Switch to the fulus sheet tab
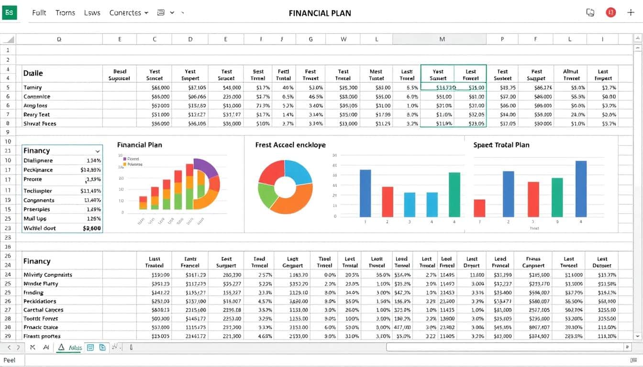The height and width of the screenshot is (367, 643). (x=69, y=348)
